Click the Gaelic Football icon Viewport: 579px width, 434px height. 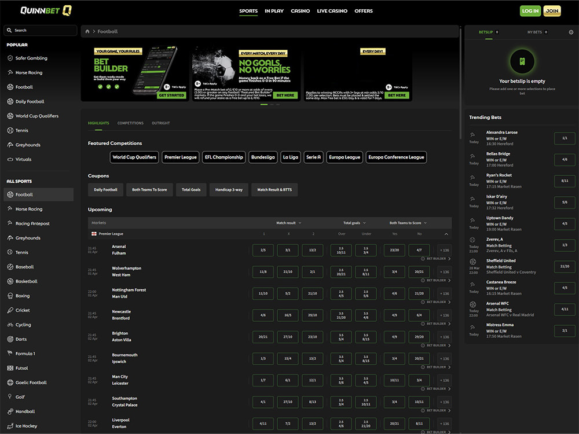[10, 382]
